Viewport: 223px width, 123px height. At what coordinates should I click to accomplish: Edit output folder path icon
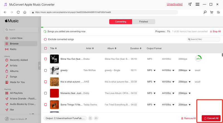[x=90, y=118]
